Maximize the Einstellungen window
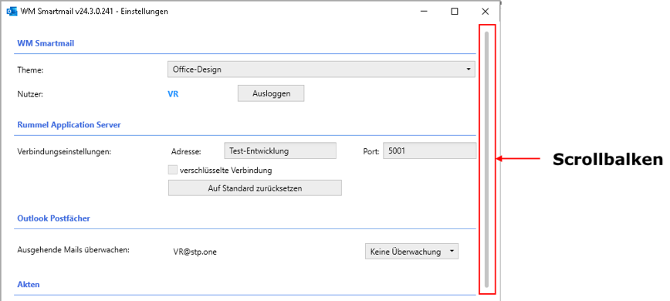670x301 pixels. tap(454, 12)
